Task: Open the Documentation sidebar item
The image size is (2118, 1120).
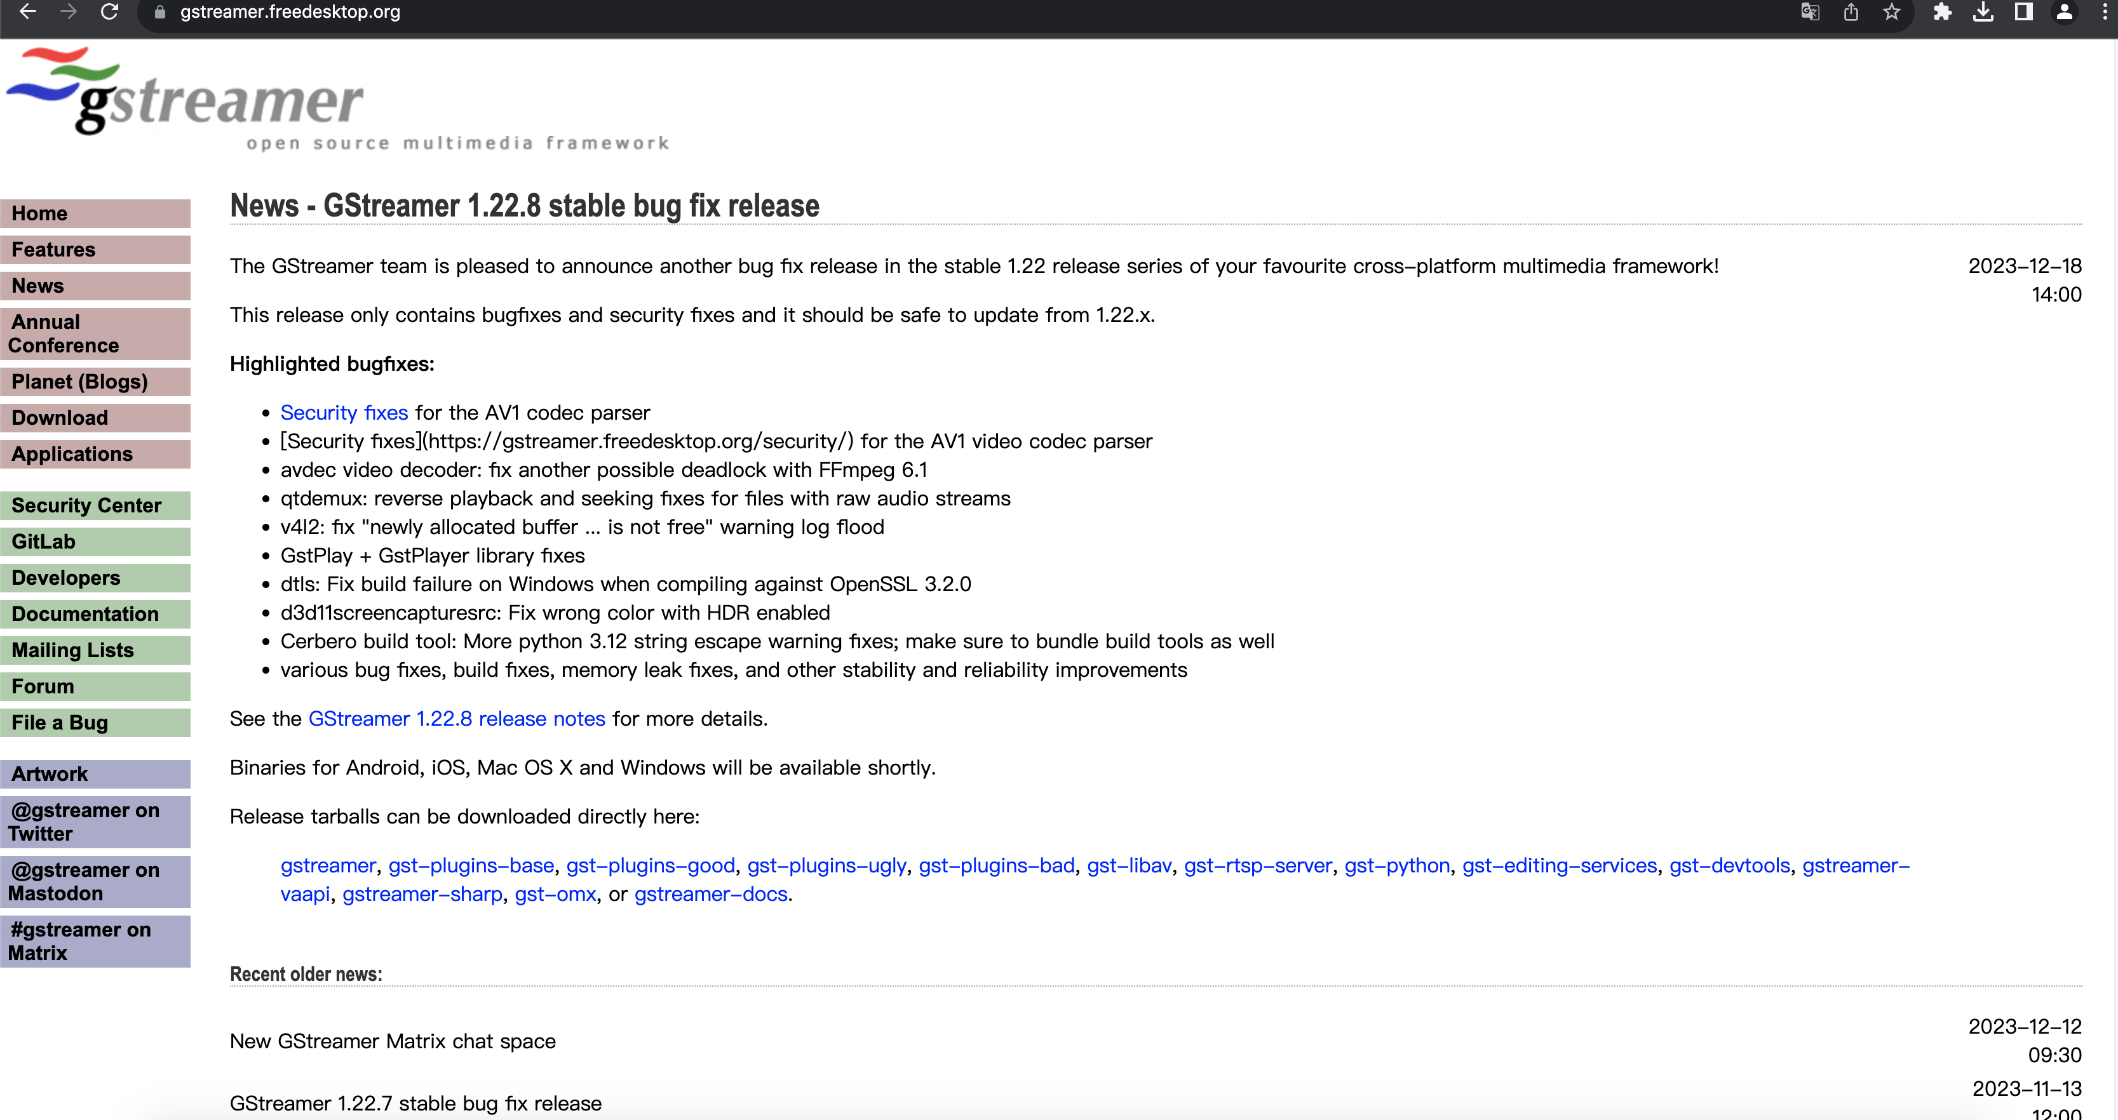Action: [95, 614]
